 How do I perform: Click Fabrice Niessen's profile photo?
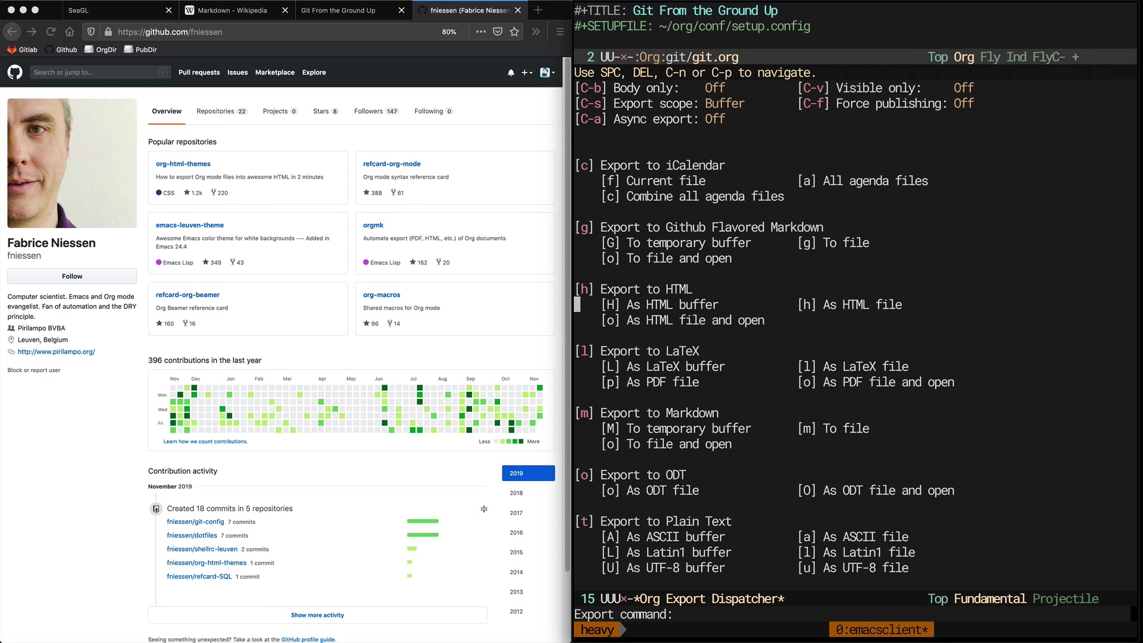pos(72,163)
